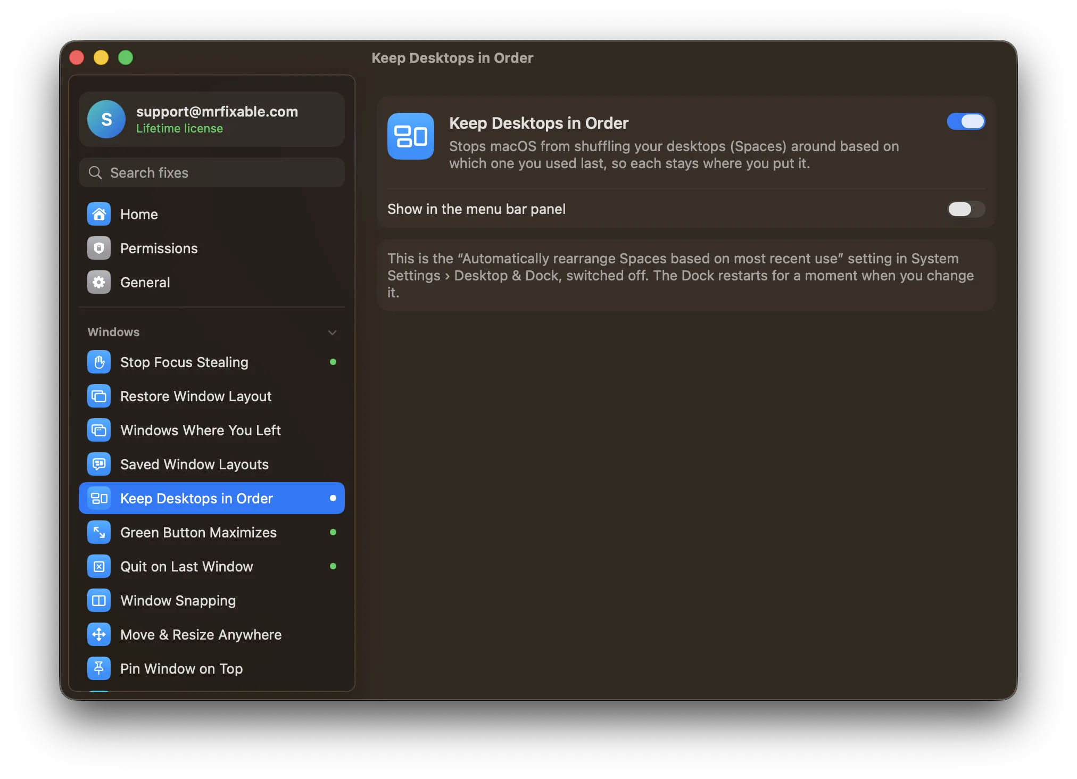Click the Windows Where You Left icon
This screenshot has height=779, width=1077.
[99, 430]
